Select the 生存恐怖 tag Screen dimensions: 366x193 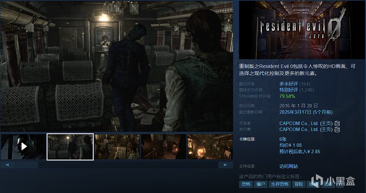280,184
